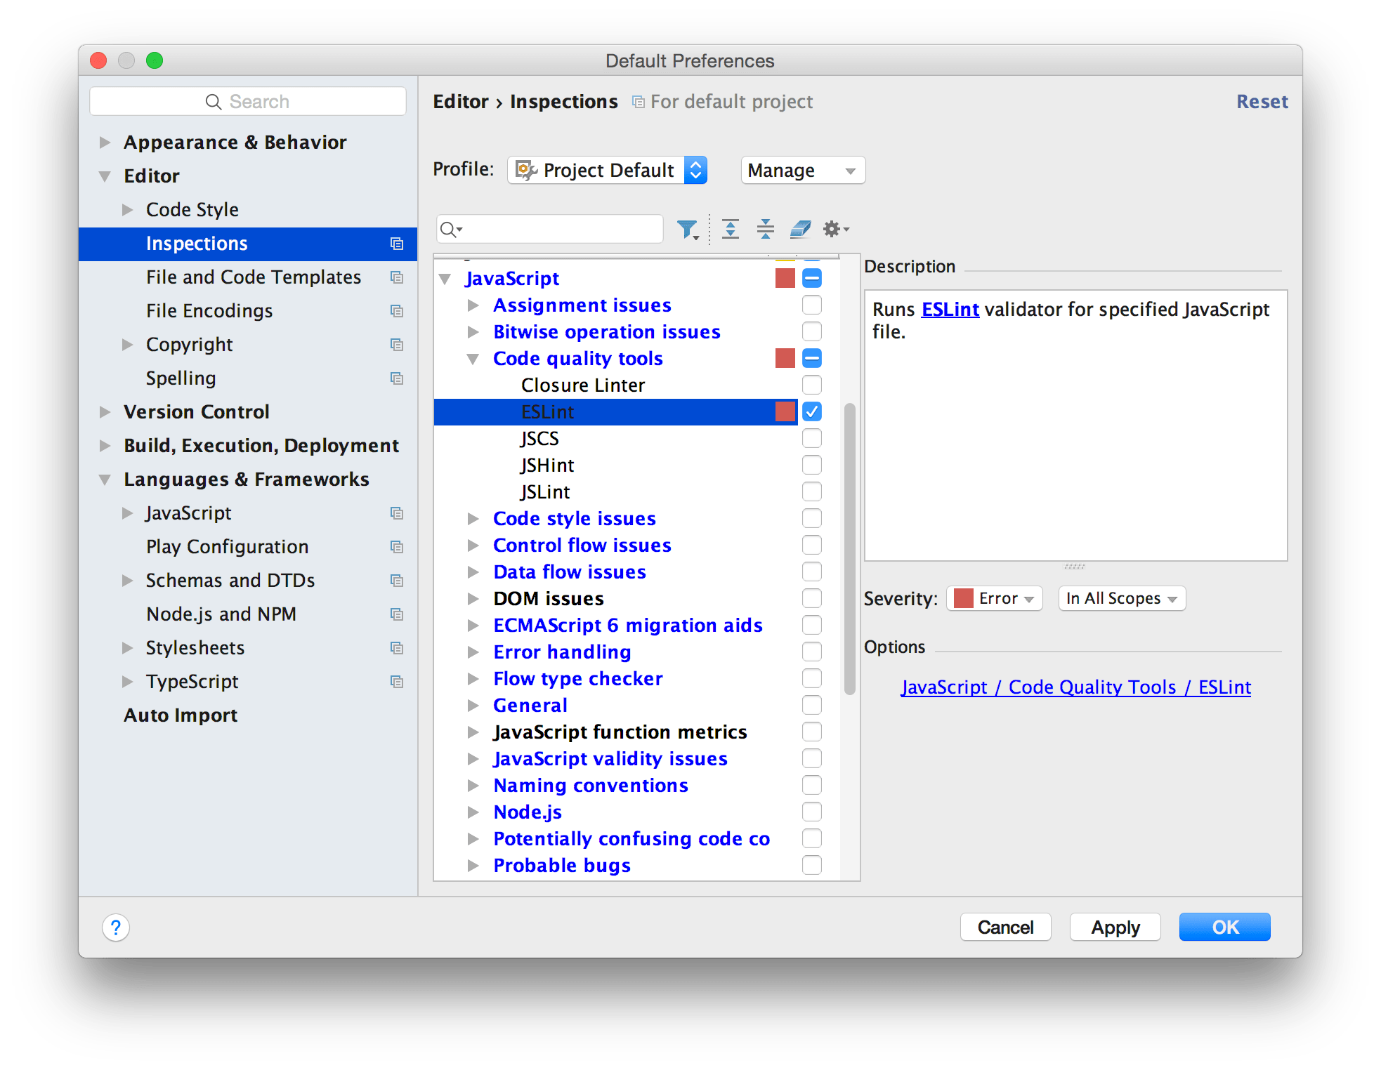Click the Help question mark icon

(x=117, y=927)
